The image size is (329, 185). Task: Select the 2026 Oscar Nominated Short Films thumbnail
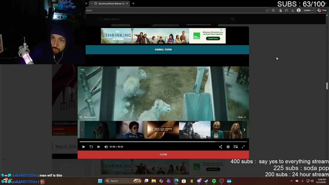coord(163,130)
